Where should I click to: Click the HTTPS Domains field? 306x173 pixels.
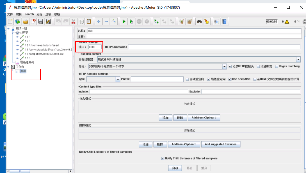tap(214, 47)
